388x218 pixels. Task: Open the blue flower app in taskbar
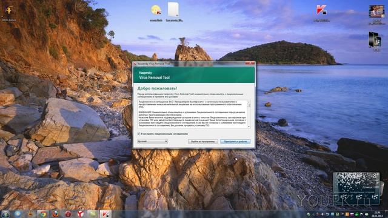18,214
